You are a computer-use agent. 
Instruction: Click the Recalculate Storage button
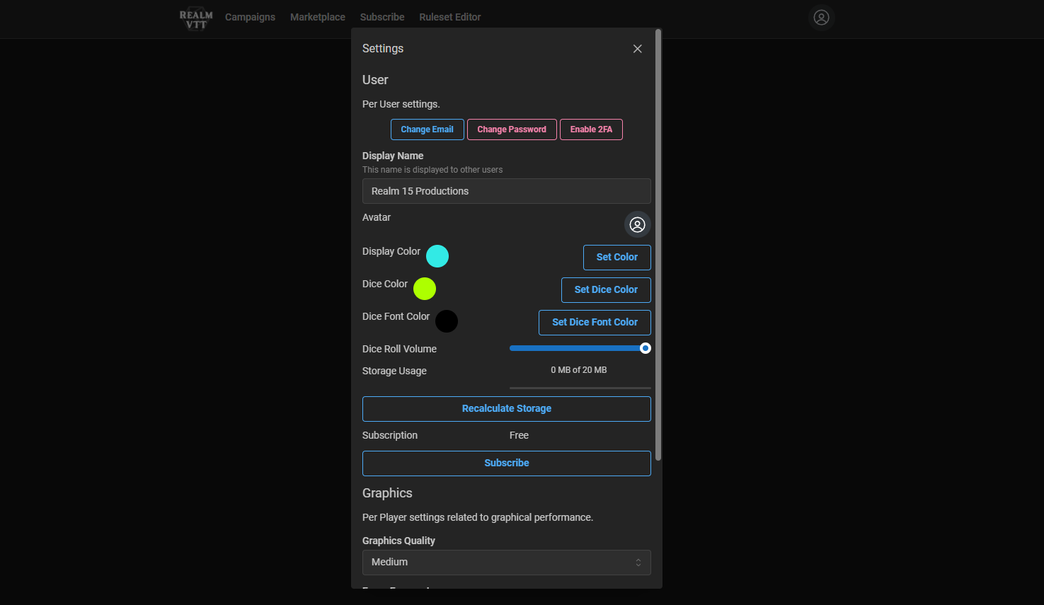click(506, 409)
